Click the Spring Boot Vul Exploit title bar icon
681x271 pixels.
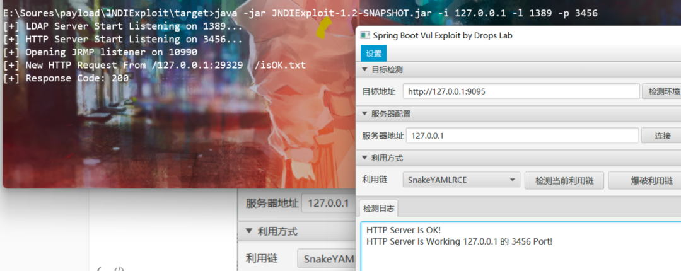tap(365, 36)
